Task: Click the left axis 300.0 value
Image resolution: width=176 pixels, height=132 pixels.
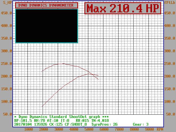Action: tap(6, 51)
